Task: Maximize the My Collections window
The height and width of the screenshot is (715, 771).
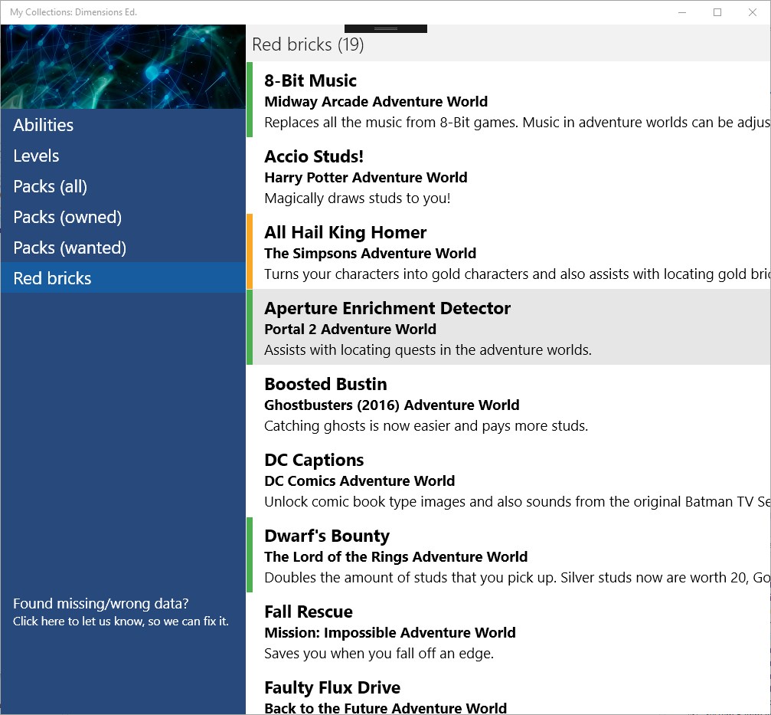Action: tap(717, 12)
